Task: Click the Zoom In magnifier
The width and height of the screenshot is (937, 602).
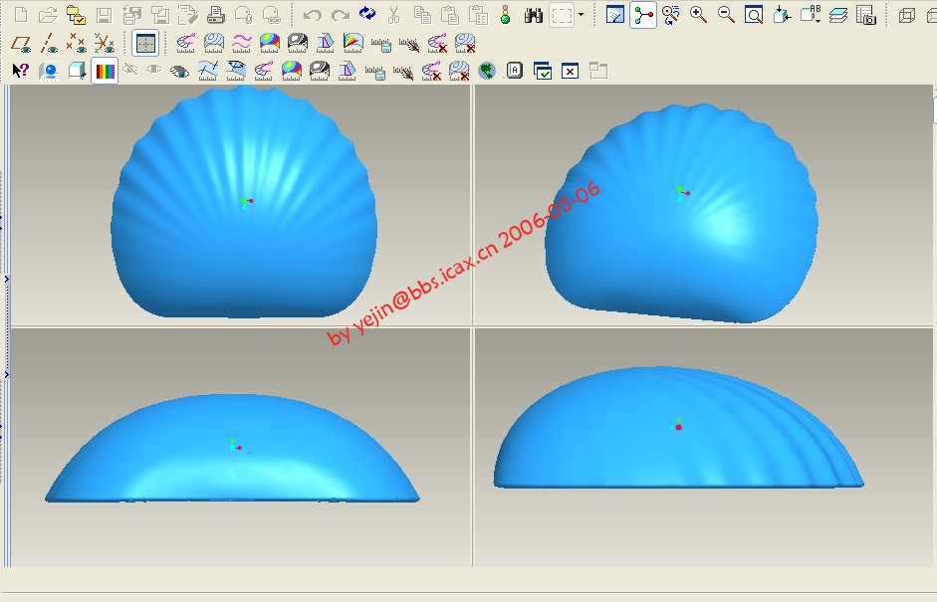Action: tap(698, 15)
